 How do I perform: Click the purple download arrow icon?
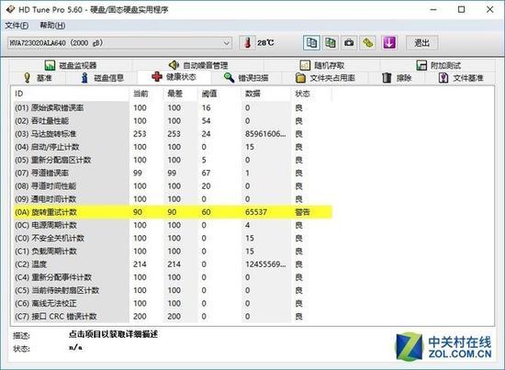(x=388, y=43)
